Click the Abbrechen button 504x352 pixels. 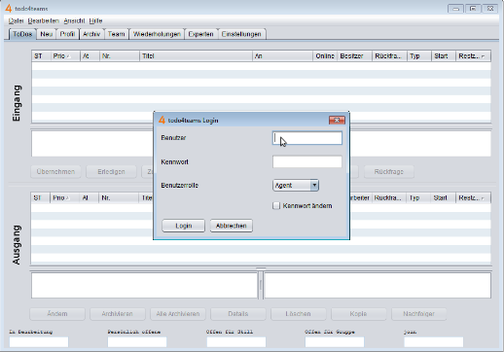coord(232,226)
